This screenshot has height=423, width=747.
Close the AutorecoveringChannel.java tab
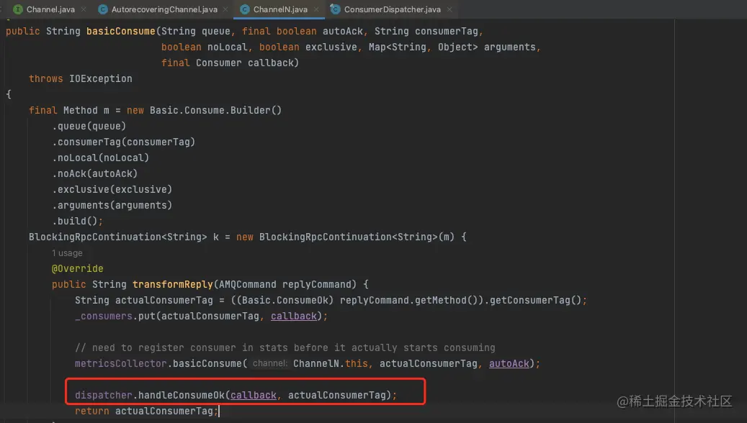coord(223,10)
